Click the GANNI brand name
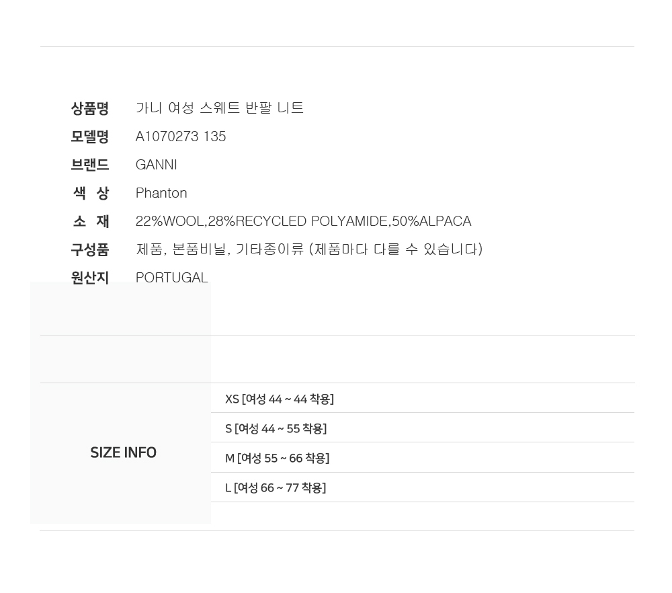Screen dimensions: 672x593 pyautogui.click(x=157, y=165)
